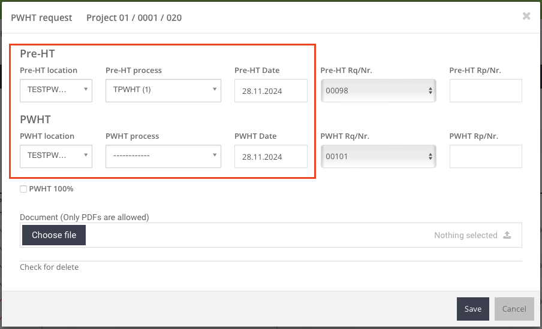The width and height of the screenshot is (542, 329).
Task: Click the Project 01 / 0001 / 020 title
Action: [134, 18]
